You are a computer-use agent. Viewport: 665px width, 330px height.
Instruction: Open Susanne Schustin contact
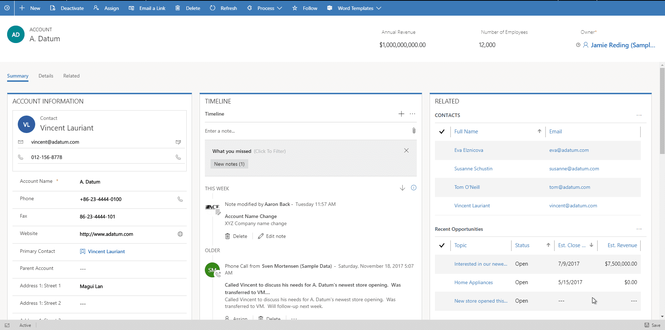pyautogui.click(x=473, y=169)
